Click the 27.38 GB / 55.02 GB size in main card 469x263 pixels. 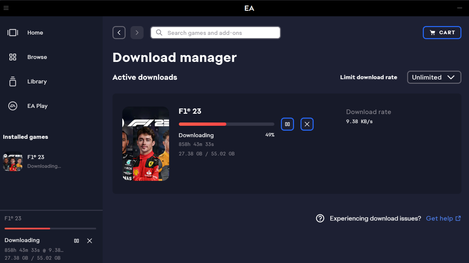(207, 154)
